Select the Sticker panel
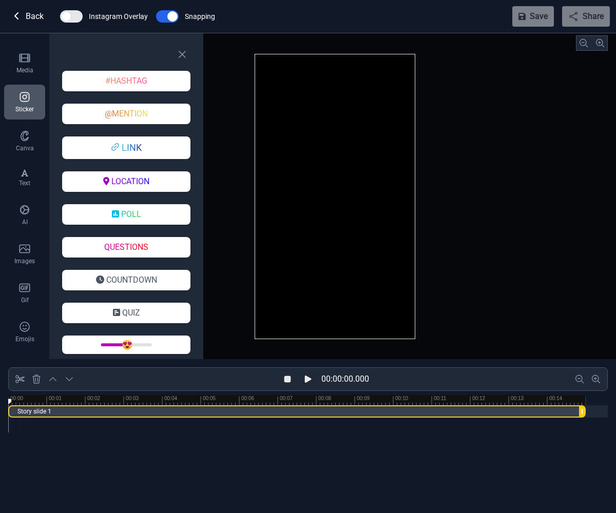This screenshot has width=616, height=513. [x=24, y=102]
